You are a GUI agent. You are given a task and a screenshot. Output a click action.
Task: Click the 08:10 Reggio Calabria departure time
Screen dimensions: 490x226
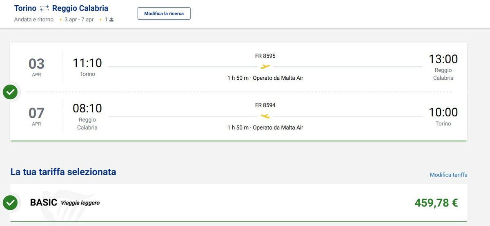pos(87,108)
